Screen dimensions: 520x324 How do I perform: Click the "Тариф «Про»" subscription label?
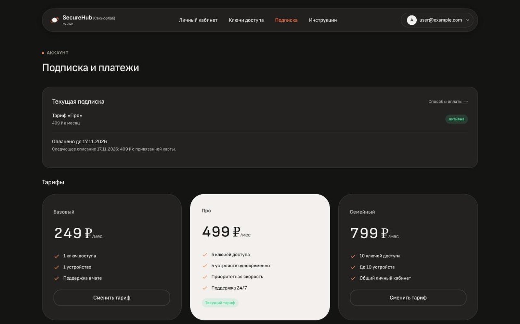point(67,115)
